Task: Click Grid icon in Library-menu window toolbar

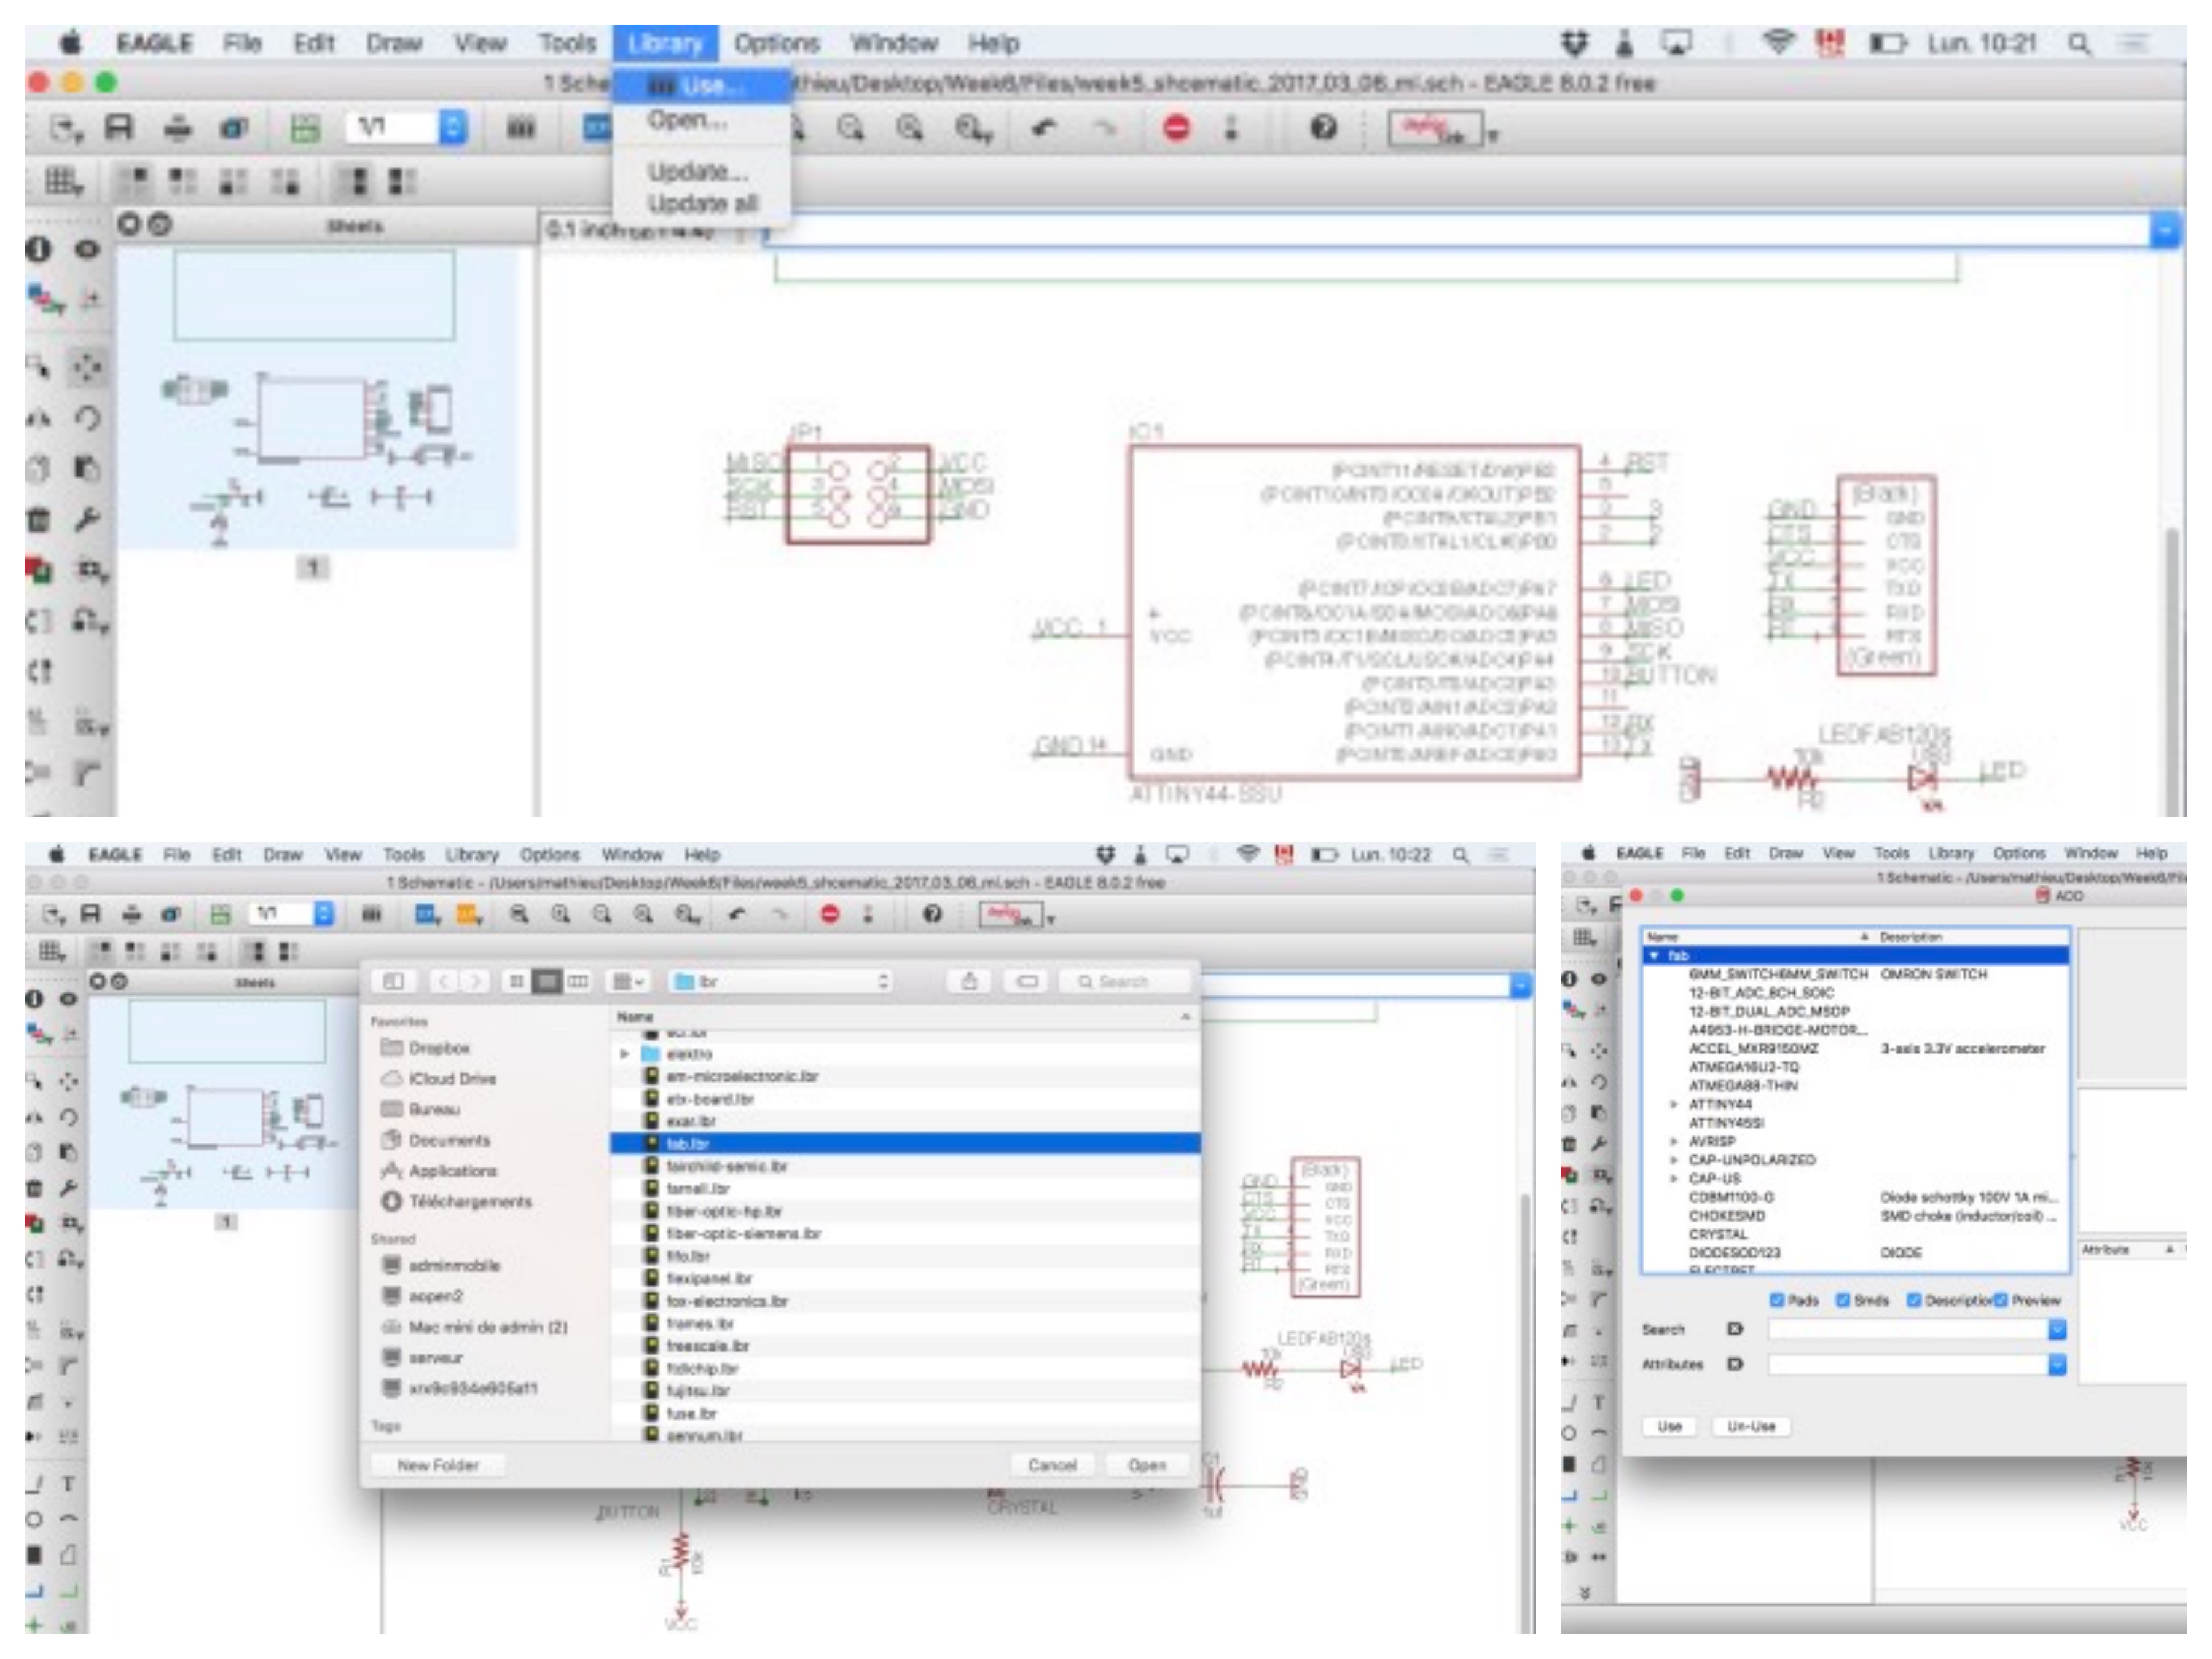Action: pos(64,182)
